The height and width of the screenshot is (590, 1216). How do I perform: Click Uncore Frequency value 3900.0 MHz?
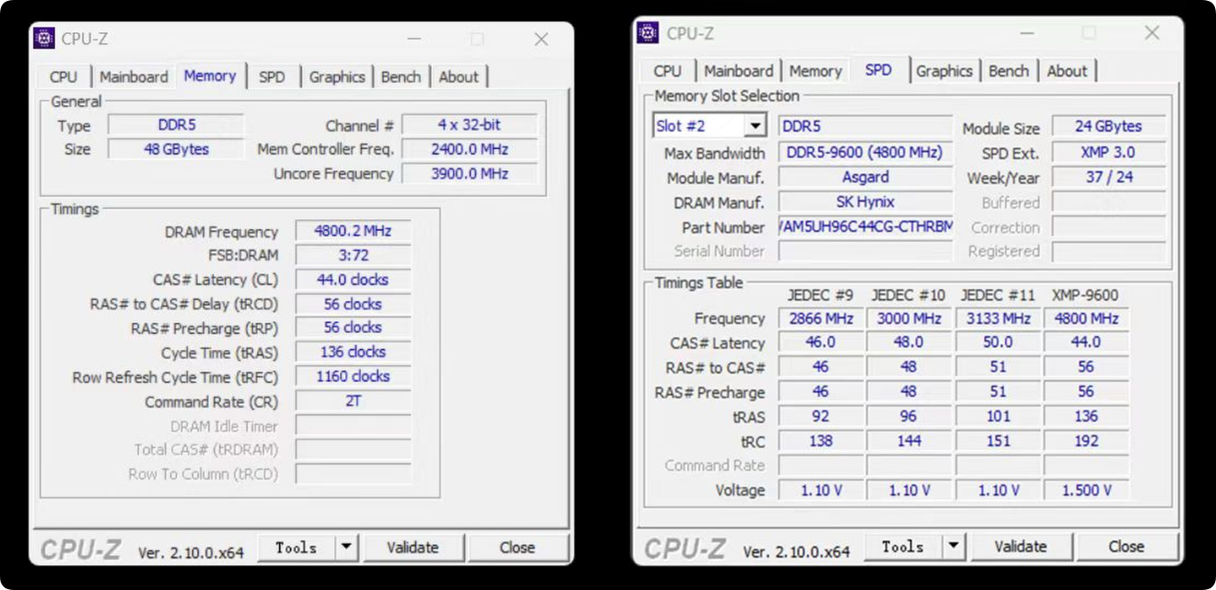[x=470, y=174]
